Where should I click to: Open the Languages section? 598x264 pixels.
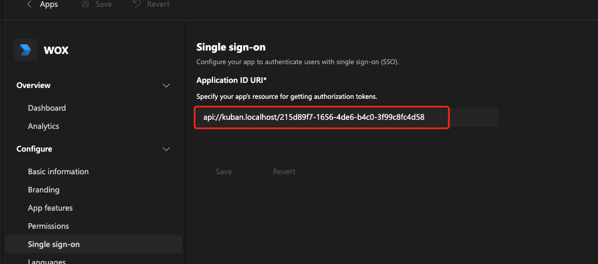(47, 262)
